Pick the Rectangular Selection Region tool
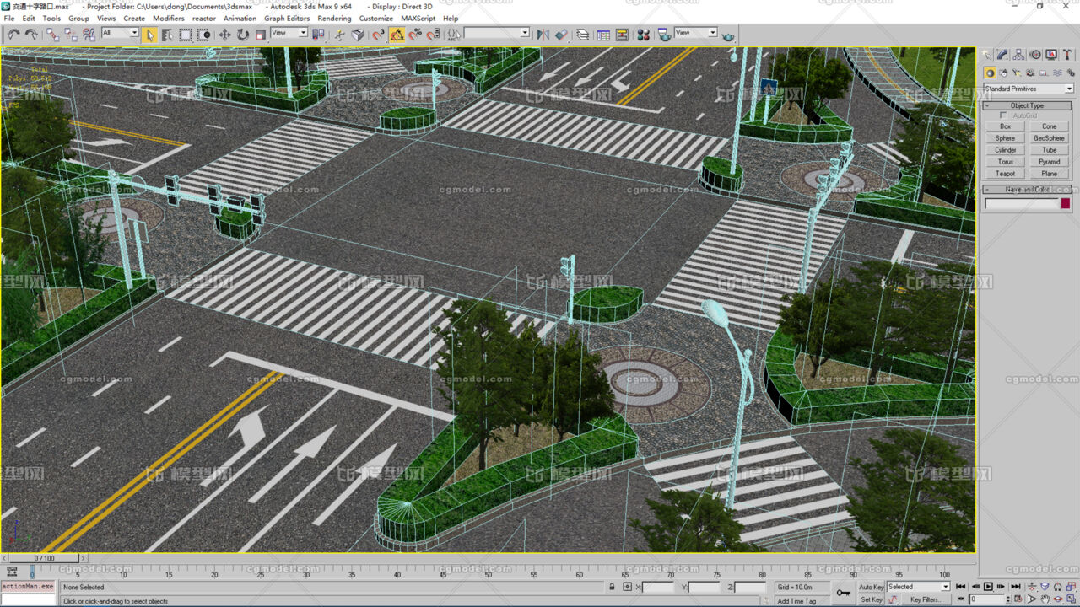The image size is (1080, 607). click(186, 35)
